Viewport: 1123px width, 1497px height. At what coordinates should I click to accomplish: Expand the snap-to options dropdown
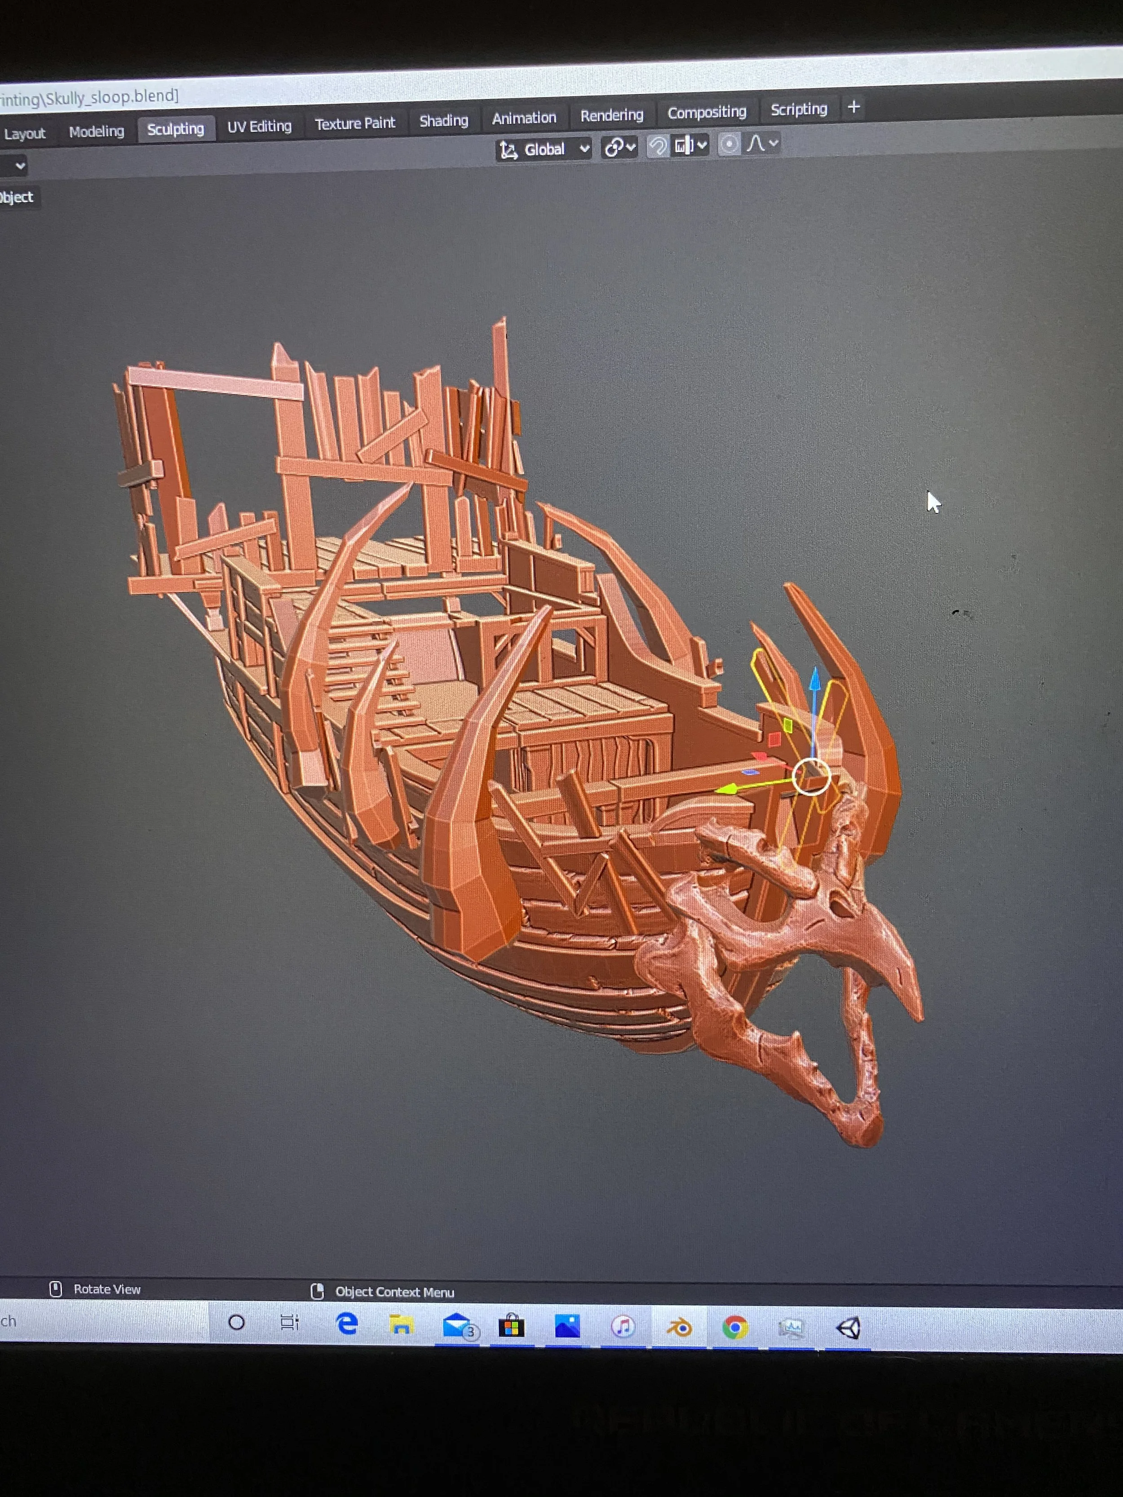[x=691, y=145]
